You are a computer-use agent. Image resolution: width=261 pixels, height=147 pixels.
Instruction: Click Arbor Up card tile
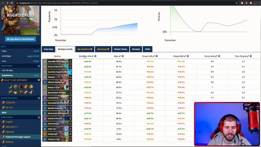click(x=57, y=129)
